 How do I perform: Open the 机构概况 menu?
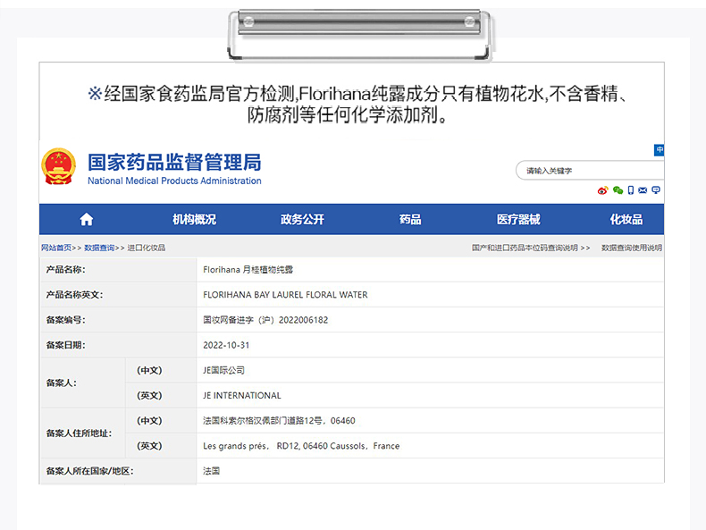(195, 219)
